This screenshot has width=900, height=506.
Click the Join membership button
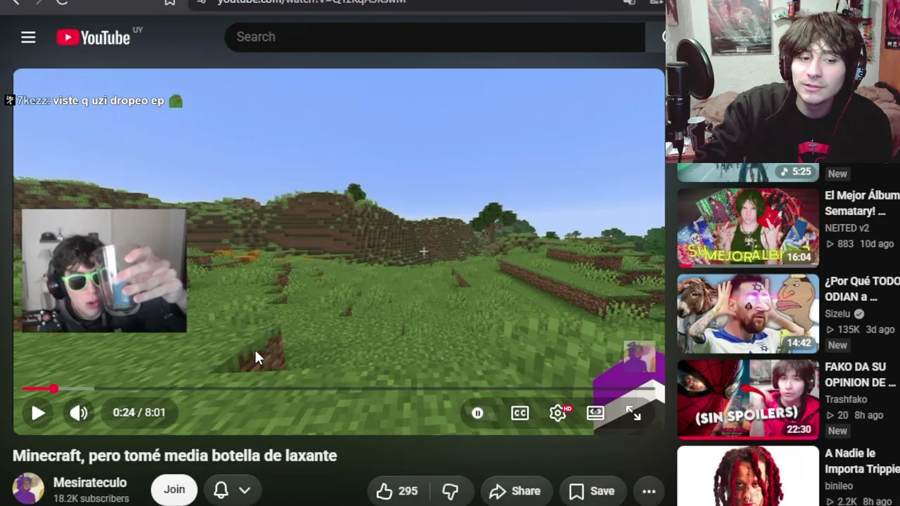click(174, 490)
